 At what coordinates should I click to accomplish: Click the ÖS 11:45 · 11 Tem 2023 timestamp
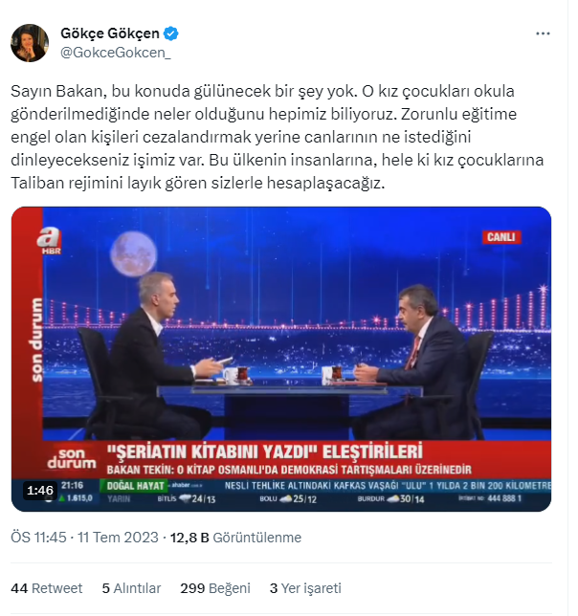(x=84, y=537)
